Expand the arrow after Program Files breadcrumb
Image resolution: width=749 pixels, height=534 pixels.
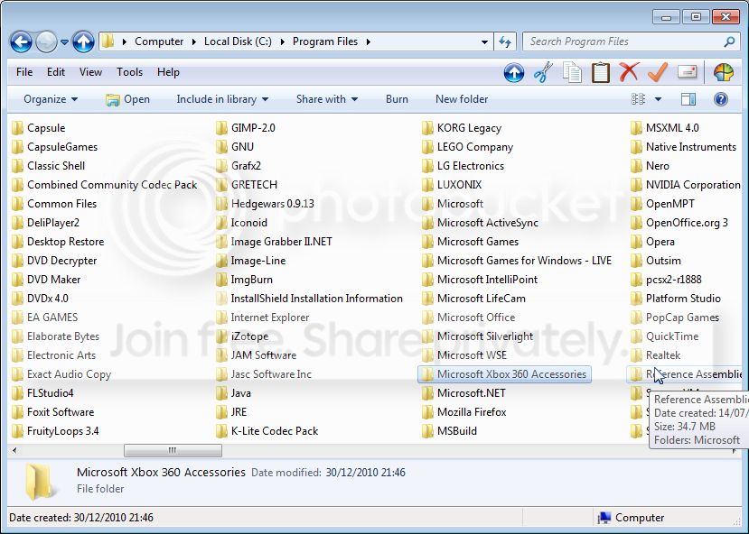point(369,42)
